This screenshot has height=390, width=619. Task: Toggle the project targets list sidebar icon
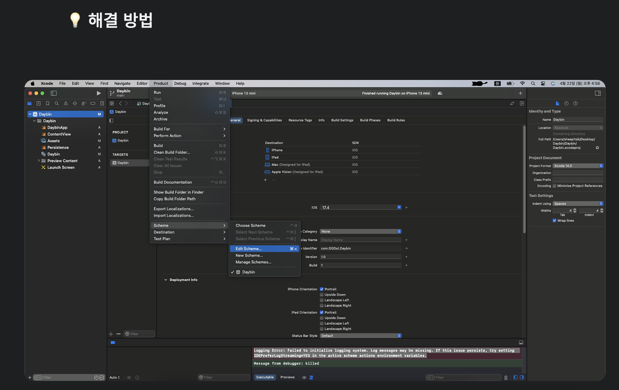click(111, 121)
